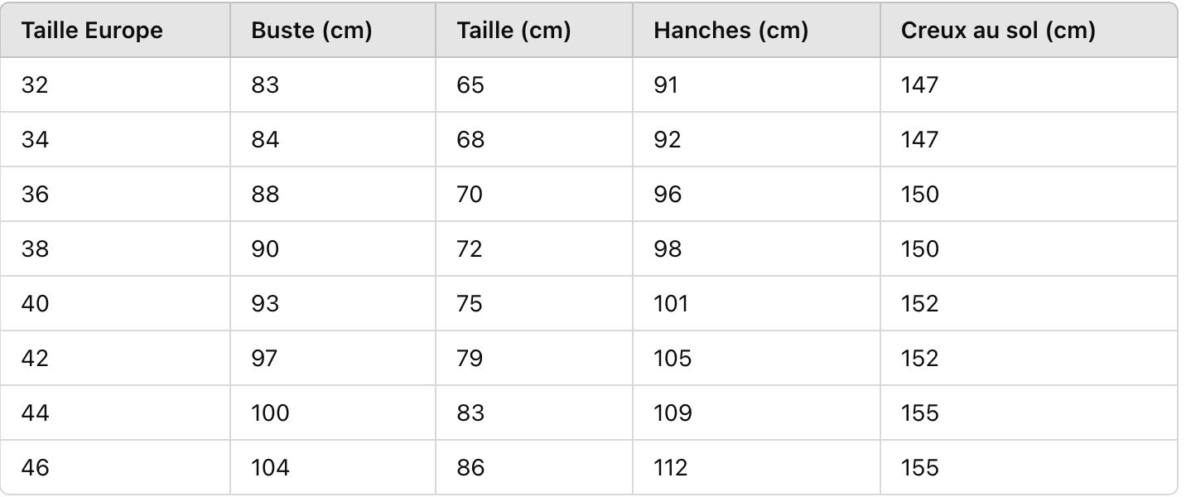Click the Taille Europe column header
The width and height of the screenshot is (1186, 497).
92,31
